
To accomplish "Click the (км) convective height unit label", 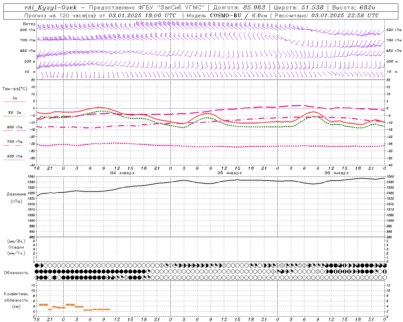I will pos(16,307).
